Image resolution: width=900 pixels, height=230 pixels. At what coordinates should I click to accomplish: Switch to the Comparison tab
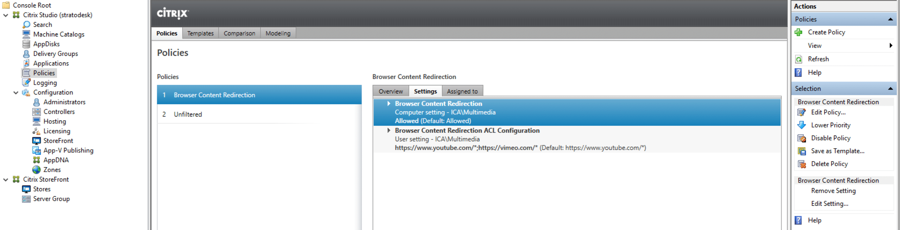pyautogui.click(x=239, y=33)
